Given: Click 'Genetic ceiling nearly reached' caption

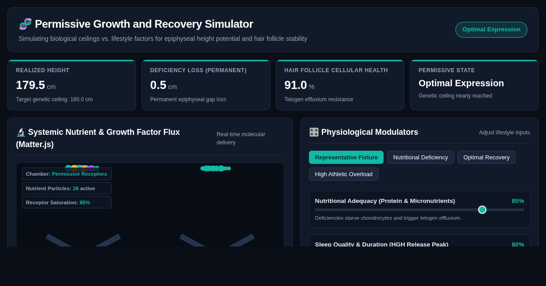Looking at the screenshot, I should tap(455, 96).
